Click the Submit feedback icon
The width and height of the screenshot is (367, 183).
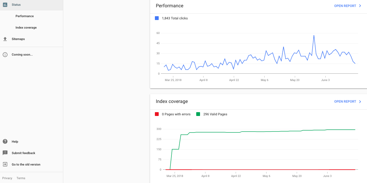[x=5, y=153]
